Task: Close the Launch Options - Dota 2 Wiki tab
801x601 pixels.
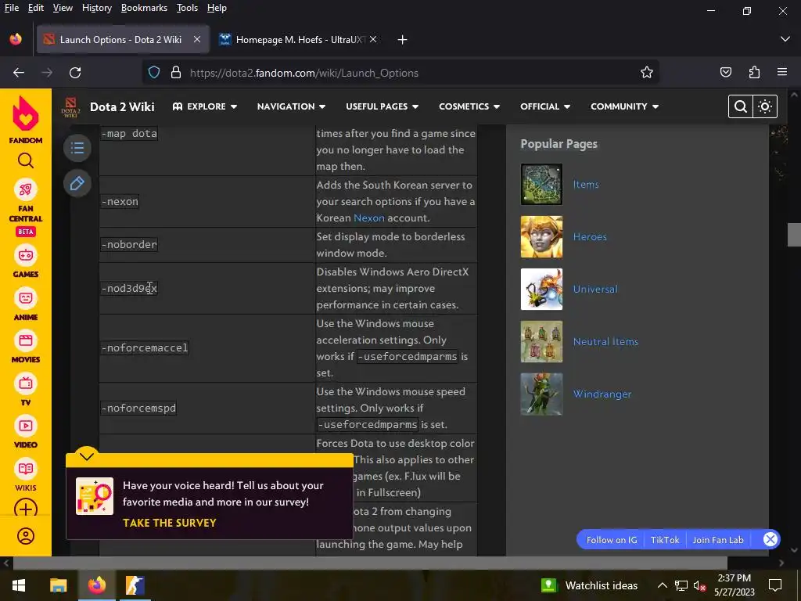Action: coord(196,39)
